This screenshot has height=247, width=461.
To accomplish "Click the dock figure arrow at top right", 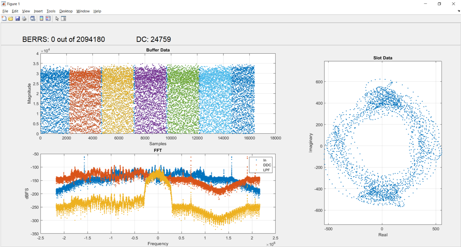I will pos(459,11).
